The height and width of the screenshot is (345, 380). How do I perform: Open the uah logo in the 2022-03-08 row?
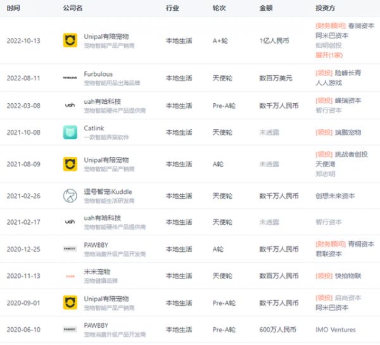click(x=70, y=104)
